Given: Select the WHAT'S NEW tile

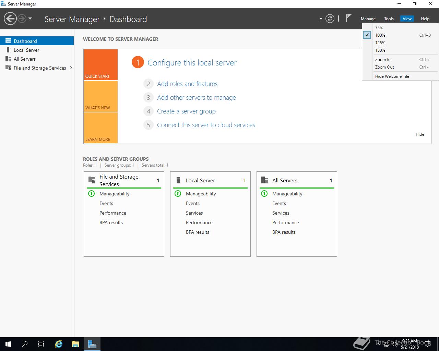Looking at the screenshot, I should [100, 96].
